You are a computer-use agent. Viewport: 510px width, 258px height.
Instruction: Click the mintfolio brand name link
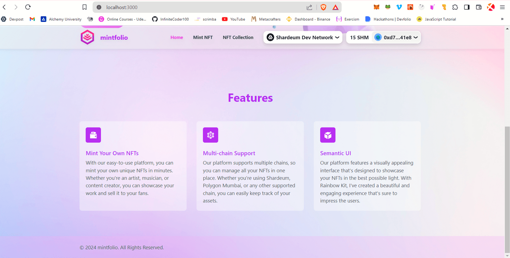tap(114, 37)
